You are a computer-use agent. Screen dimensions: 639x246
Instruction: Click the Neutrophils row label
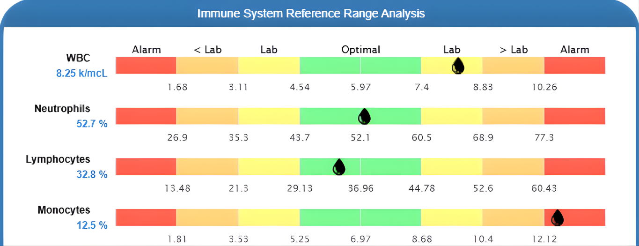(x=62, y=109)
